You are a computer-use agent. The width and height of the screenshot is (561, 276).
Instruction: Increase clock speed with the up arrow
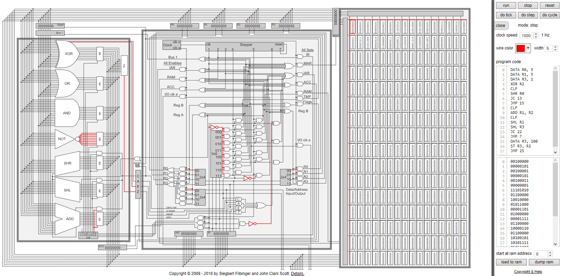[536, 34]
